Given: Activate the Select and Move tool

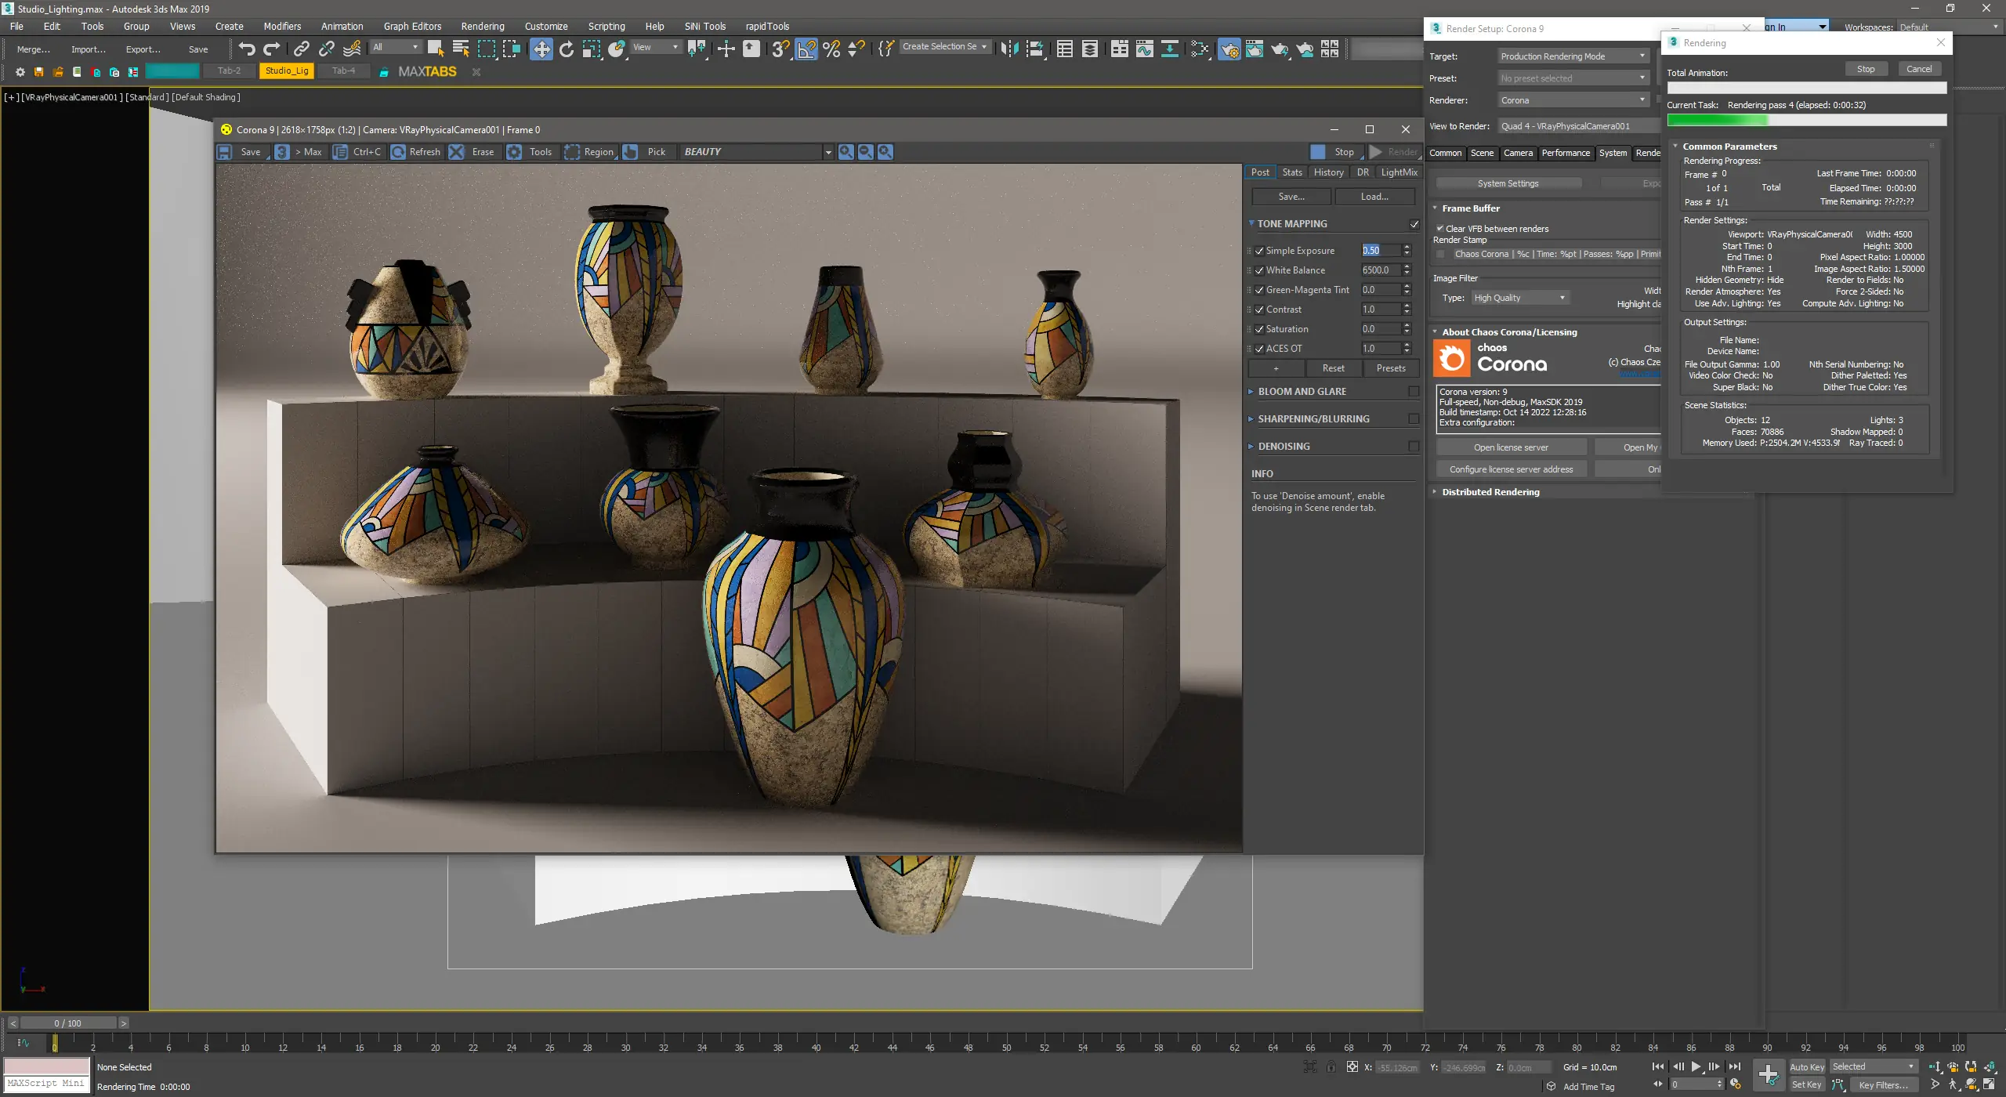Looking at the screenshot, I should point(541,49).
